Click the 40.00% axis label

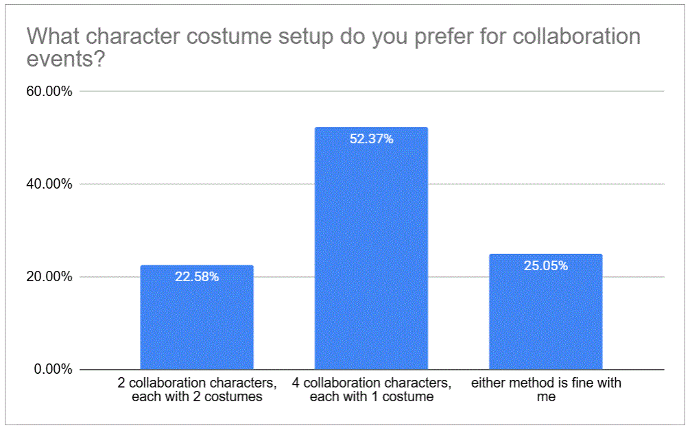coord(49,184)
